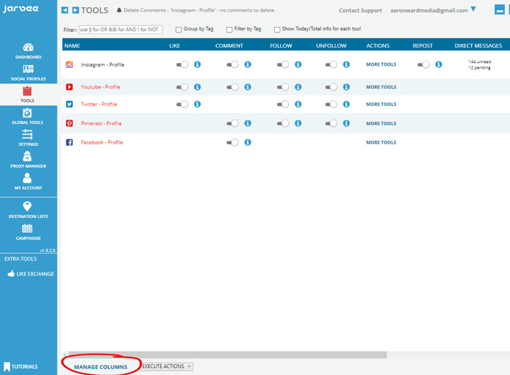Navigate back with left arrow icon
This screenshot has width=510, height=375.
coord(64,10)
